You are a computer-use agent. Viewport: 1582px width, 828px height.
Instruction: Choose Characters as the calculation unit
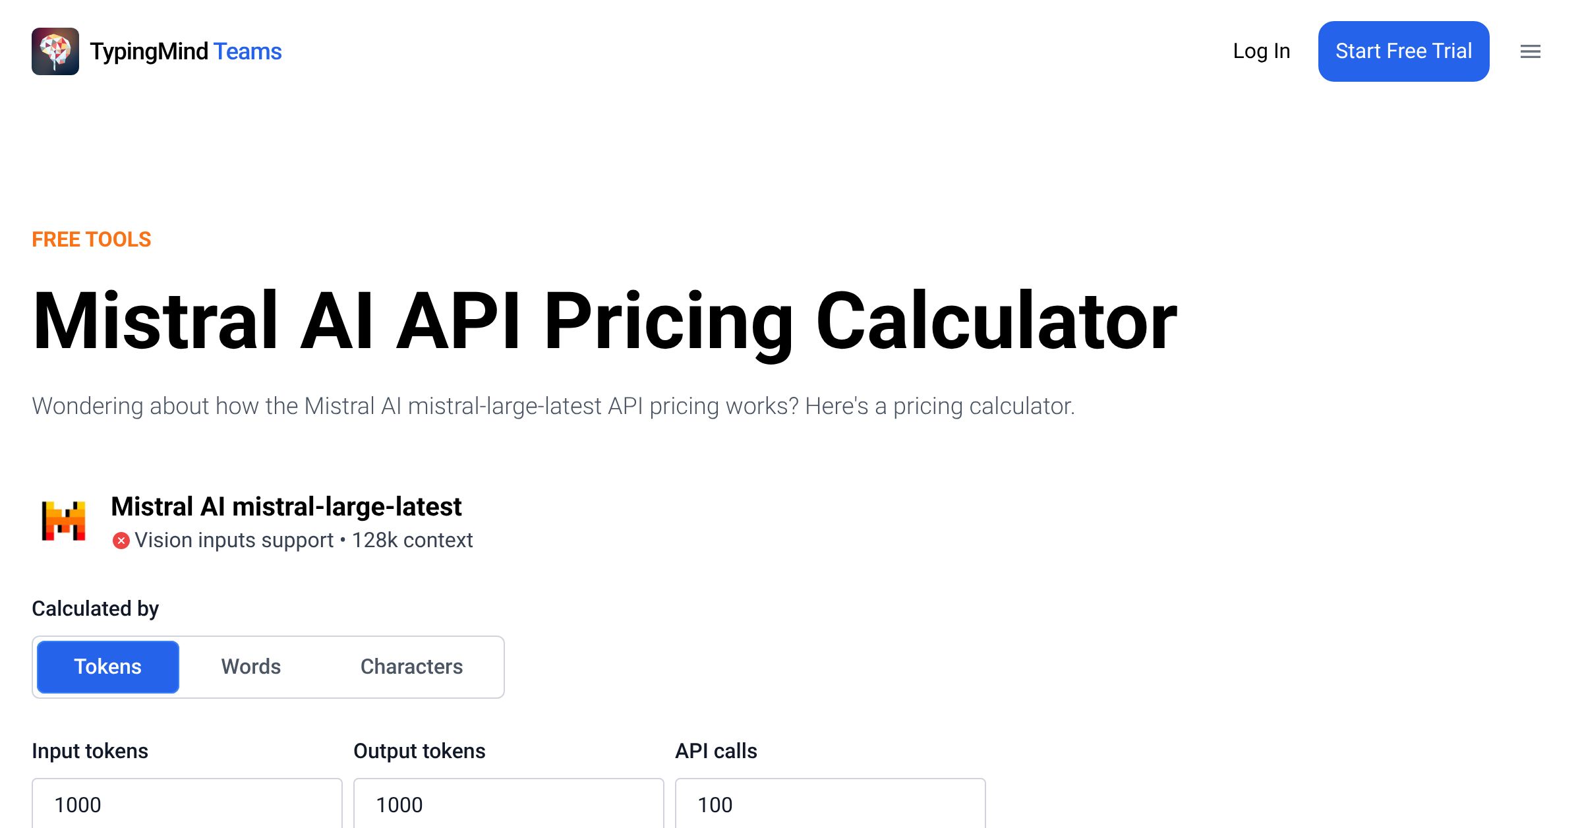pyautogui.click(x=411, y=666)
